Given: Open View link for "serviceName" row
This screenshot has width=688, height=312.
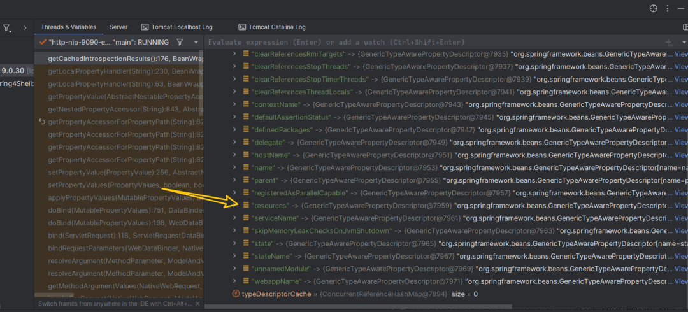Looking at the screenshot, I should tap(681, 218).
